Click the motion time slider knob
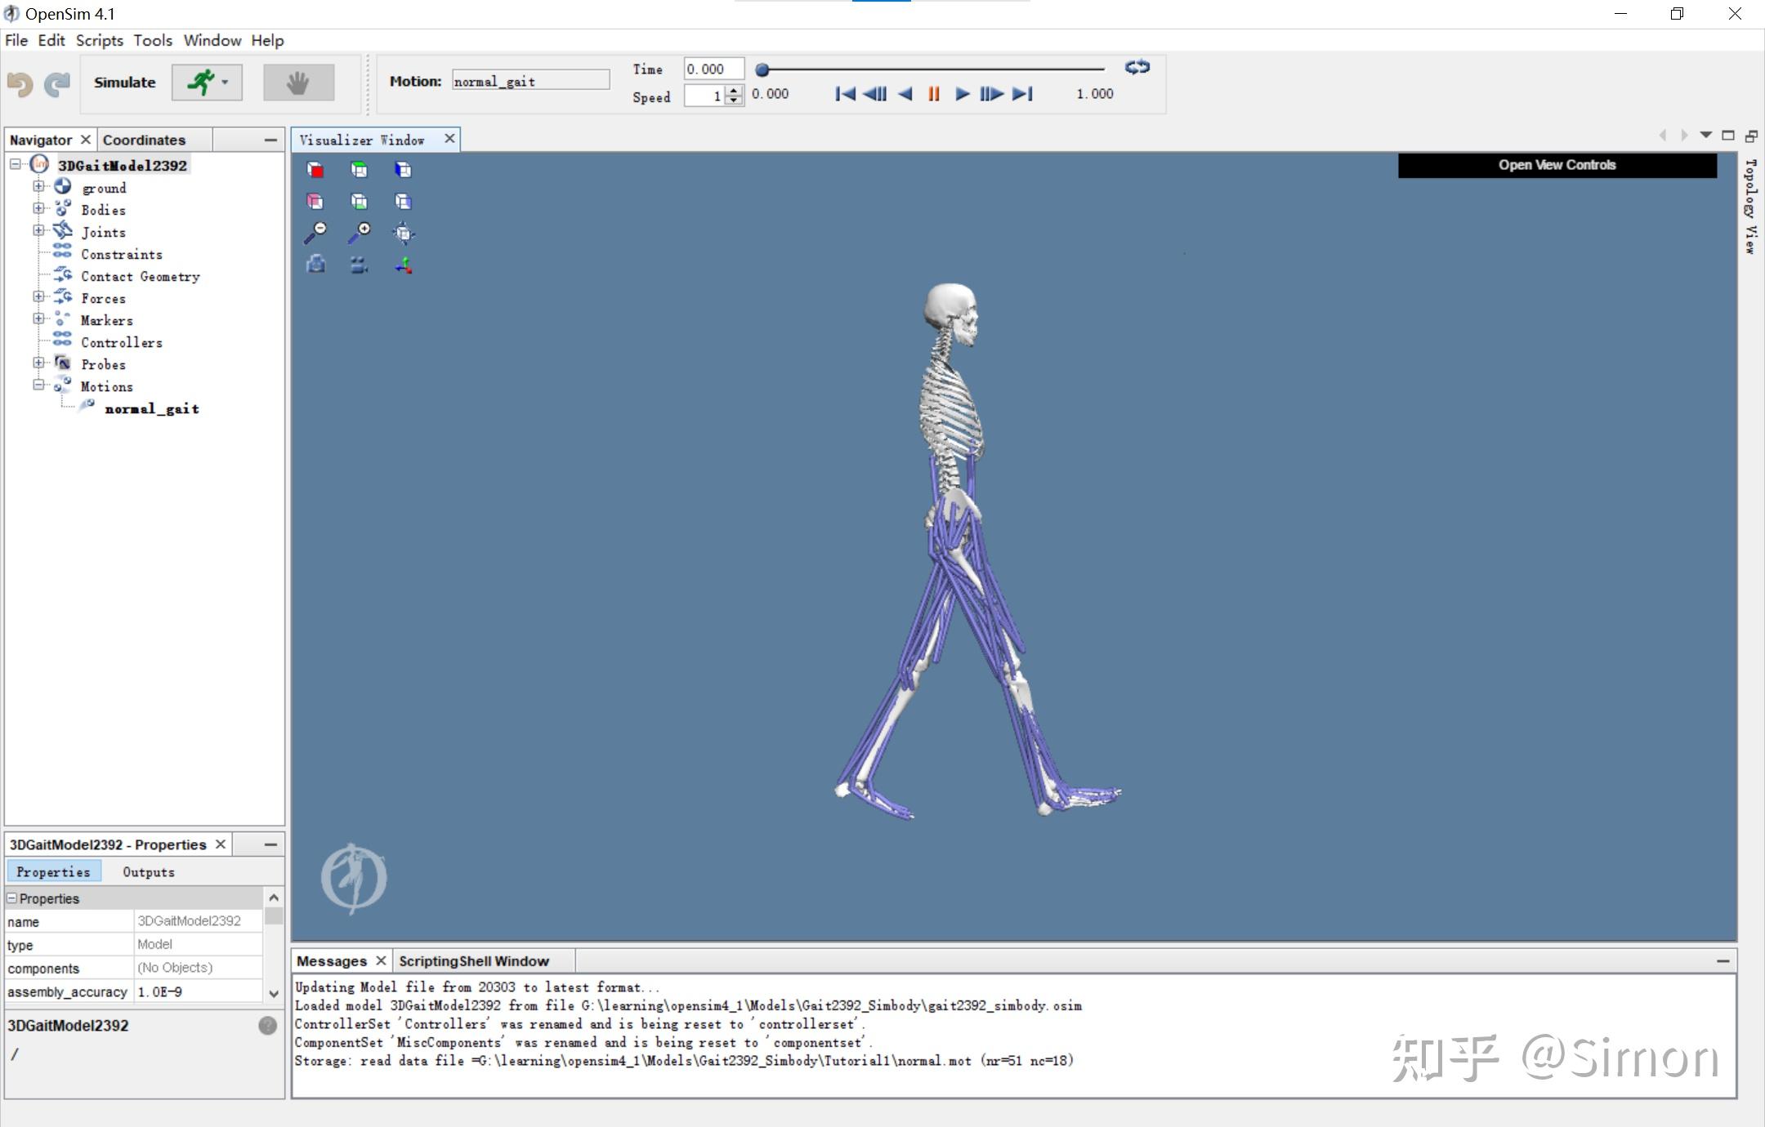Image resolution: width=1765 pixels, height=1127 pixels. tap(762, 70)
